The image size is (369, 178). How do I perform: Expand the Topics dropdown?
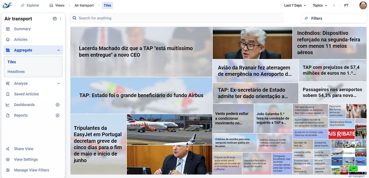pos(320,6)
